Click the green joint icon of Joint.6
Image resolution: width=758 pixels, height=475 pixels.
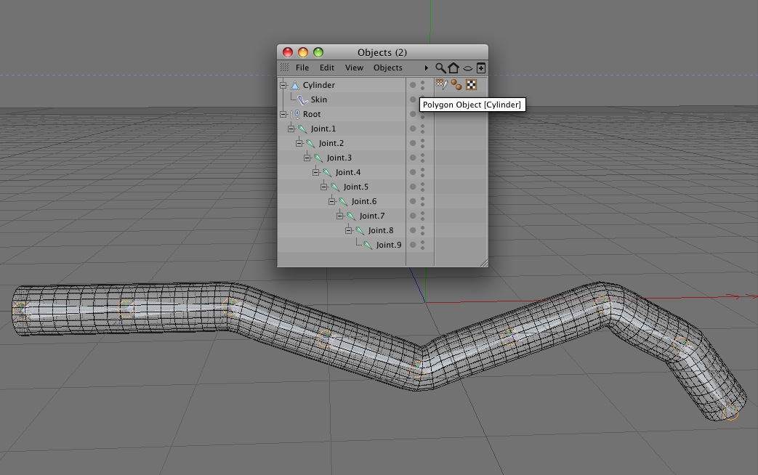[x=343, y=201]
